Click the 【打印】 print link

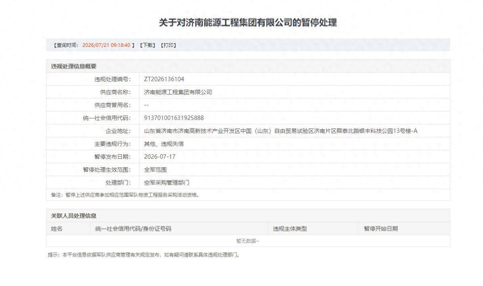click(168, 45)
